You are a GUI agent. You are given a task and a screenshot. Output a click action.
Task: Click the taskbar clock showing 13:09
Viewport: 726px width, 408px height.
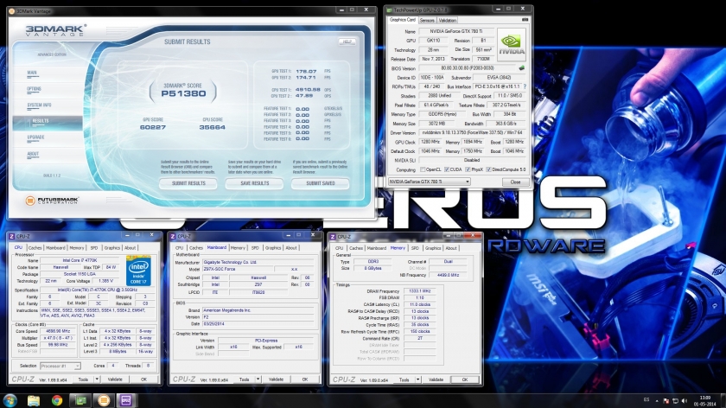pos(704,400)
